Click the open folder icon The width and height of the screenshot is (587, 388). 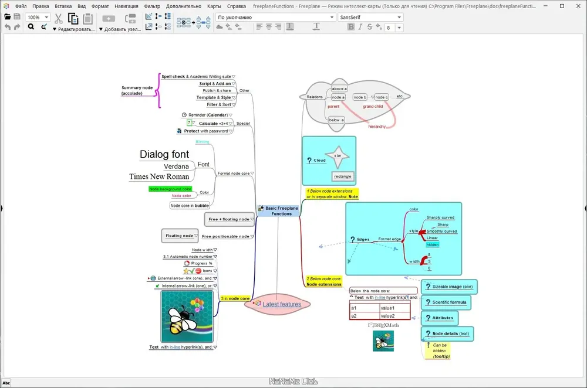(7, 17)
